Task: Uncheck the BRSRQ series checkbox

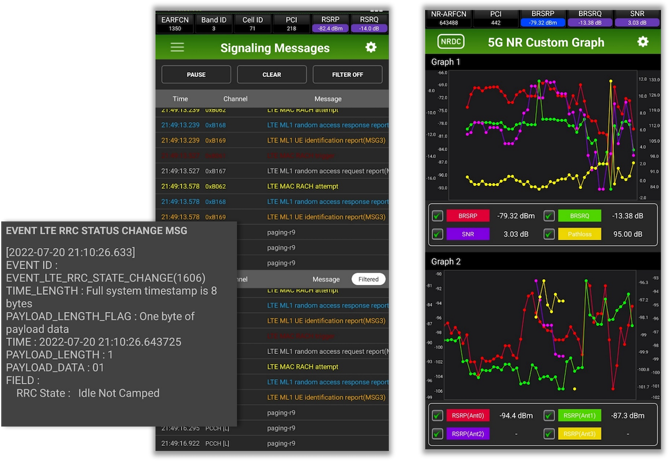Action: pos(549,216)
